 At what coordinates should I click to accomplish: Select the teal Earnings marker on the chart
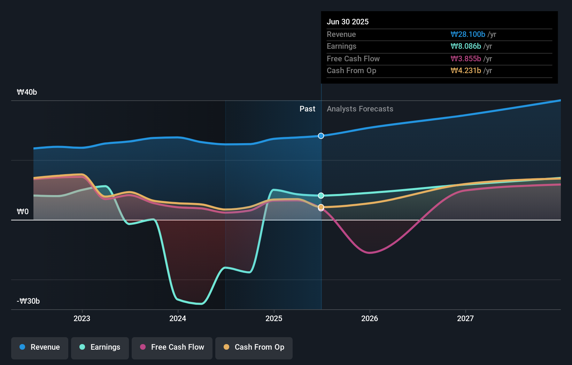coord(320,195)
